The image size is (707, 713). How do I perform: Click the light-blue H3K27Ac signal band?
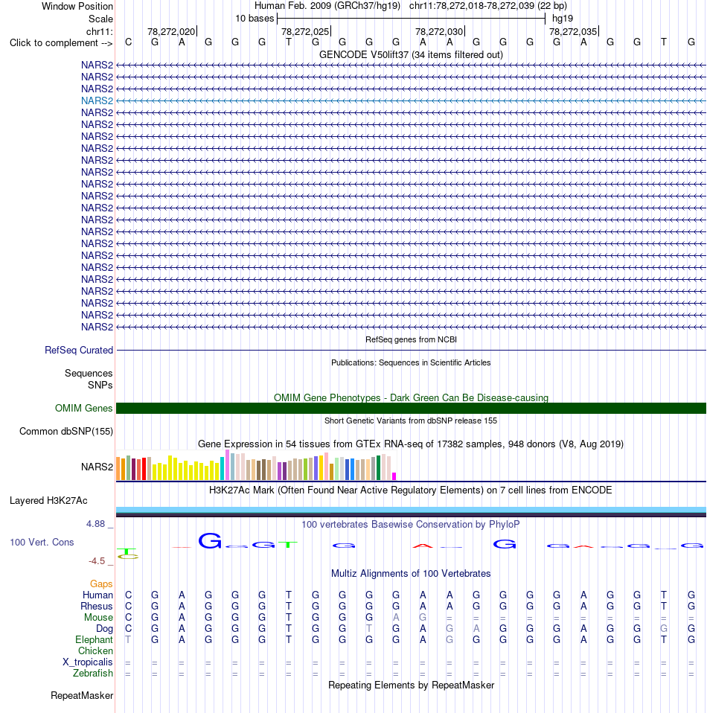[411, 509]
